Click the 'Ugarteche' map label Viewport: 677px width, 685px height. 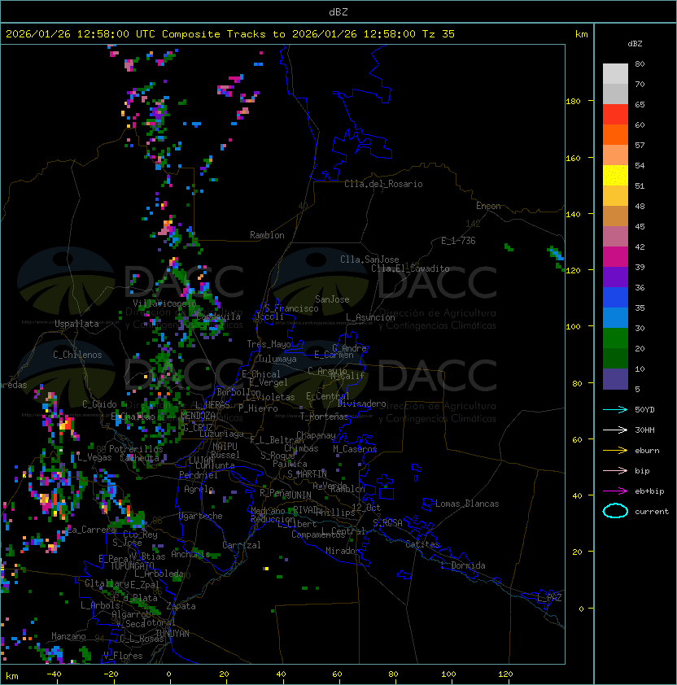(x=201, y=516)
